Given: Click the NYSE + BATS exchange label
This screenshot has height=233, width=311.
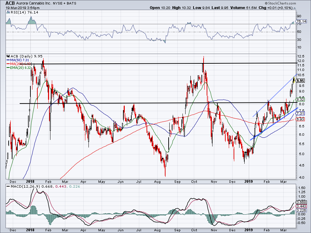Looking at the screenshot, I should pos(65,3).
